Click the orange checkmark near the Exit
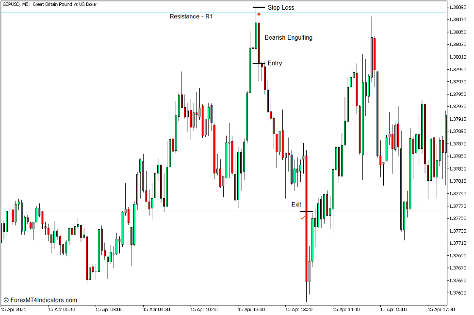The height and width of the screenshot is (315, 474). coord(303,218)
